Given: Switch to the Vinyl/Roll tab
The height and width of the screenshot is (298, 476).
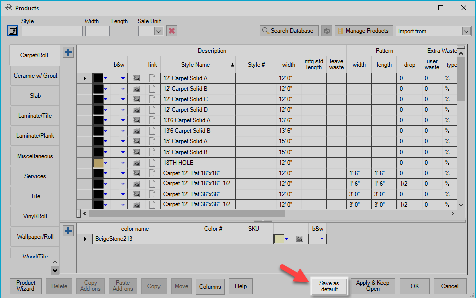Looking at the screenshot, I should (35, 216).
